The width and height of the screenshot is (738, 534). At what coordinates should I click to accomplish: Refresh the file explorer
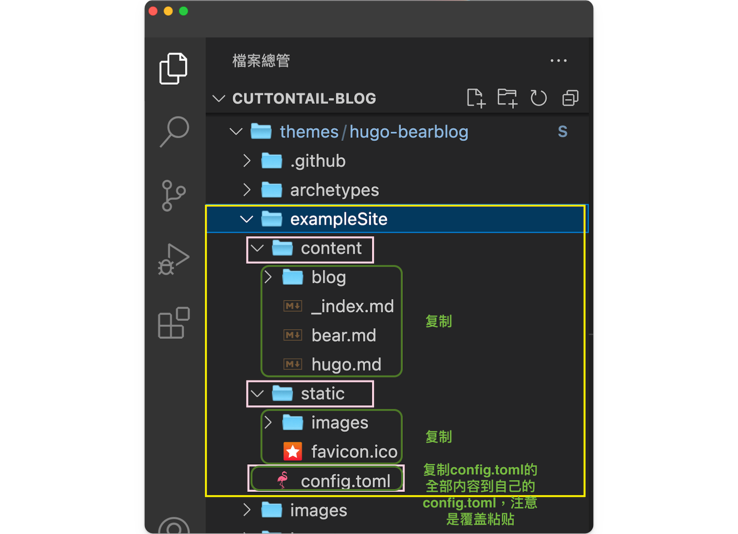click(x=539, y=98)
